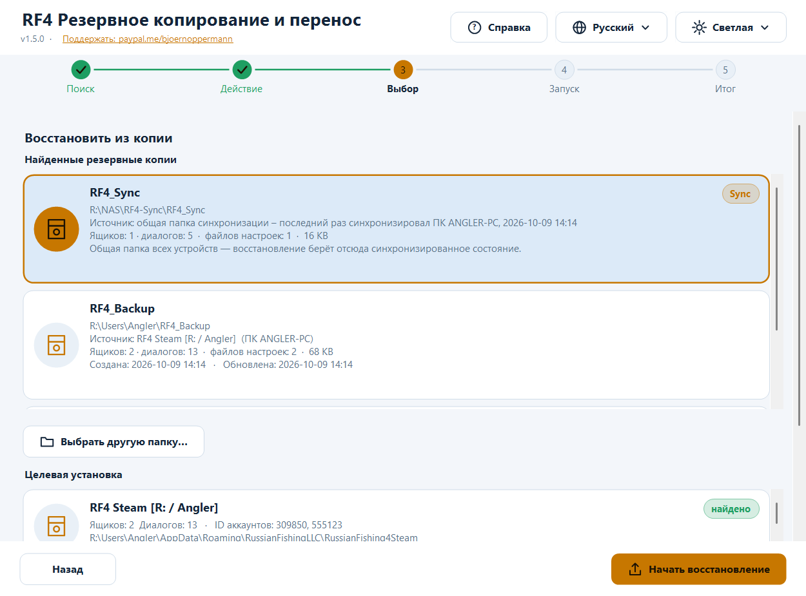This screenshot has width=806, height=596.
Task: Expand theme chevron arrow
Action: click(765, 28)
